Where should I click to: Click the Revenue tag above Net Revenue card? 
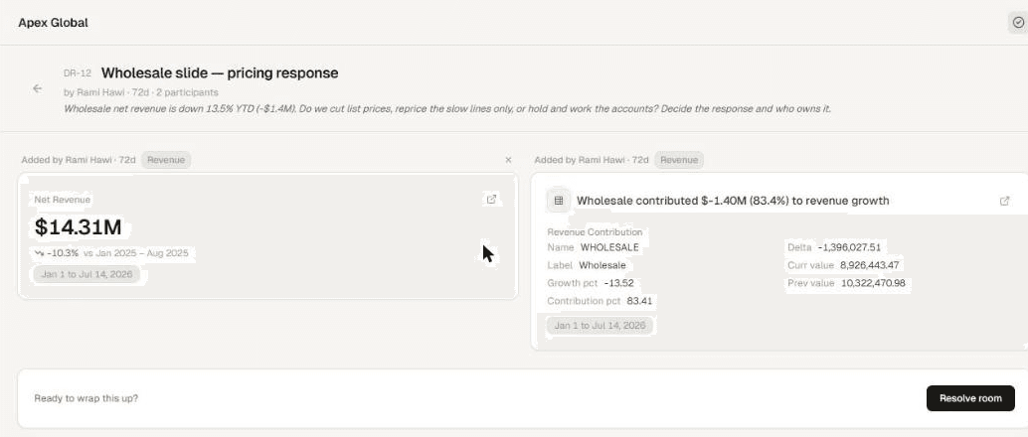[166, 160]
